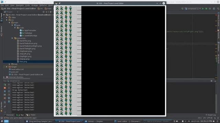Click the status bar tool windows toggle icon
The height and width of the screenshot is (123, 220).
pos(1,118)
